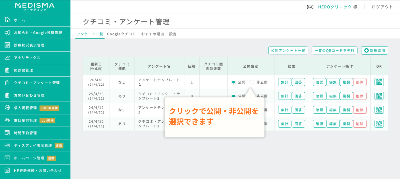Click survey name アンケートテンプレート1
This screenshot has width=400, height=179.
click(x=159, y=82)
